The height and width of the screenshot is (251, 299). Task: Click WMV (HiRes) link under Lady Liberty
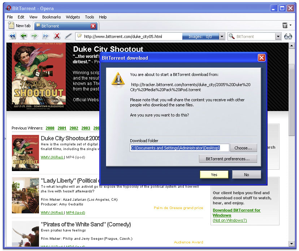point(52,212)
